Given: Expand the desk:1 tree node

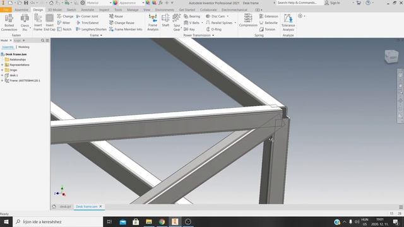Looking at the screenshot, I should [3, 76].
